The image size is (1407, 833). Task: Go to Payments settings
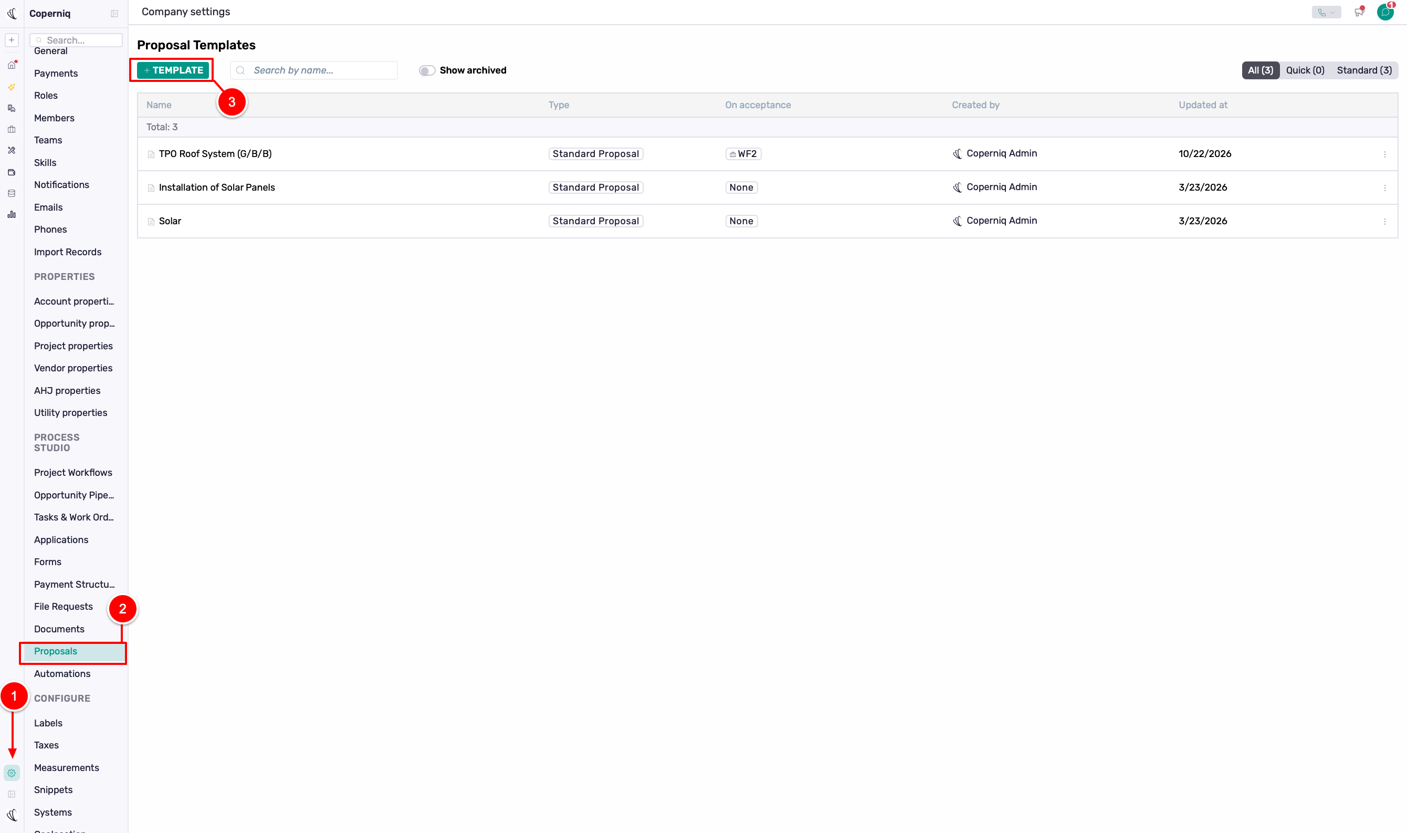coord(56,74)
